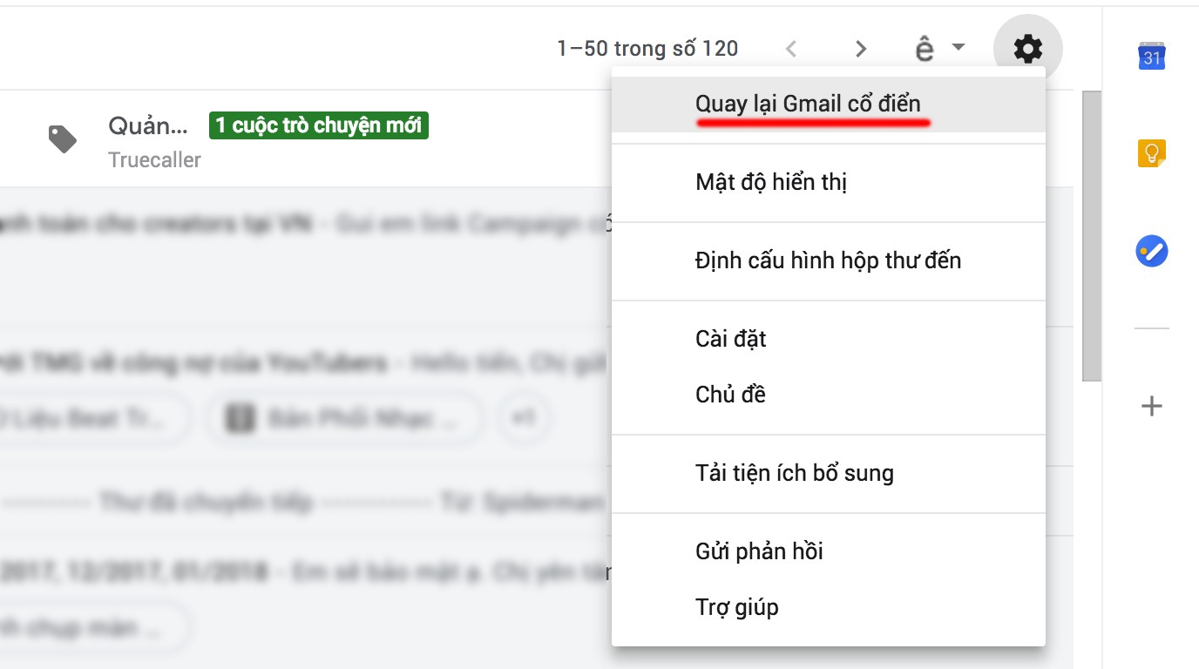The height and width of the screenshot is (669, 1199).
Task: Expand the '+1' hidden labels chip
Action: 524,418
